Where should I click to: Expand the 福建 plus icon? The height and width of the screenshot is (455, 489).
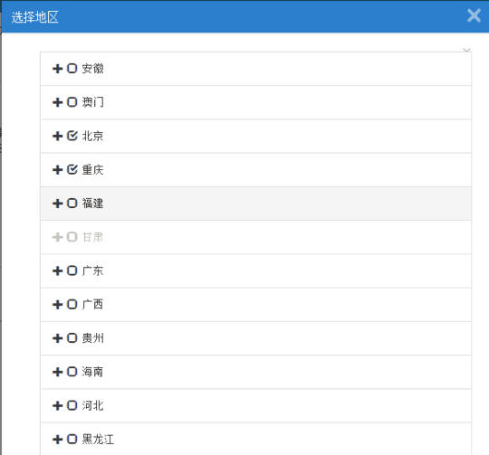(x=57, y=204)
